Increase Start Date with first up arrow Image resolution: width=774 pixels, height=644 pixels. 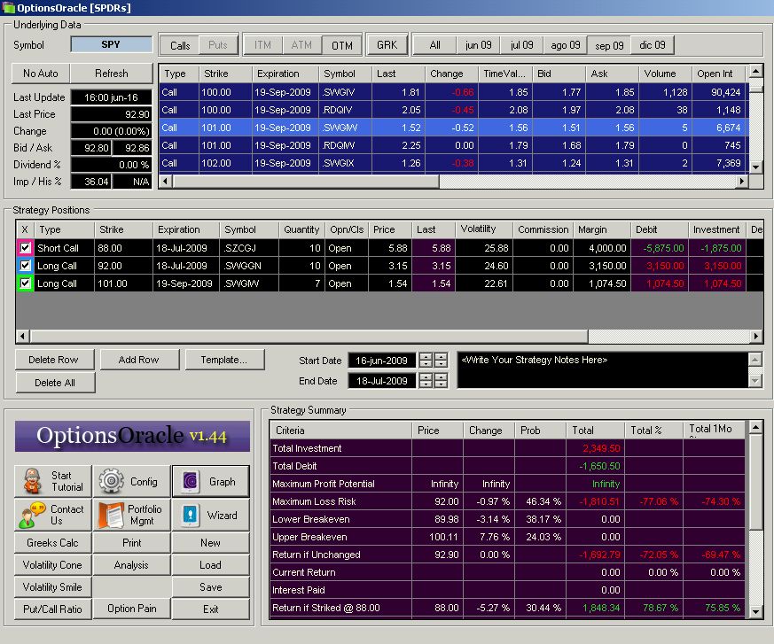426,356
